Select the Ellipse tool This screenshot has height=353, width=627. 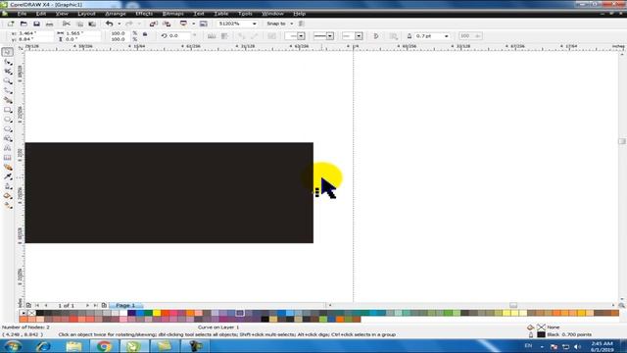point(8,120)
